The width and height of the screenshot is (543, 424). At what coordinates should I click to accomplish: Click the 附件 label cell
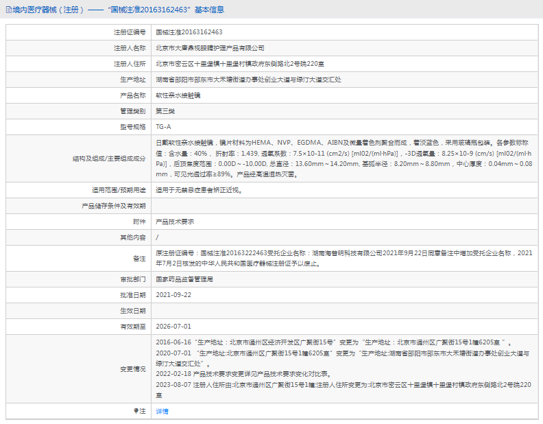point(78,222)
